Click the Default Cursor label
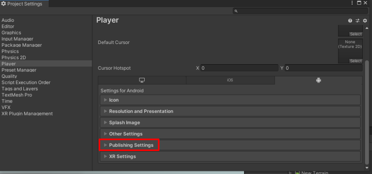372x174 pixels. click(114, 42)
